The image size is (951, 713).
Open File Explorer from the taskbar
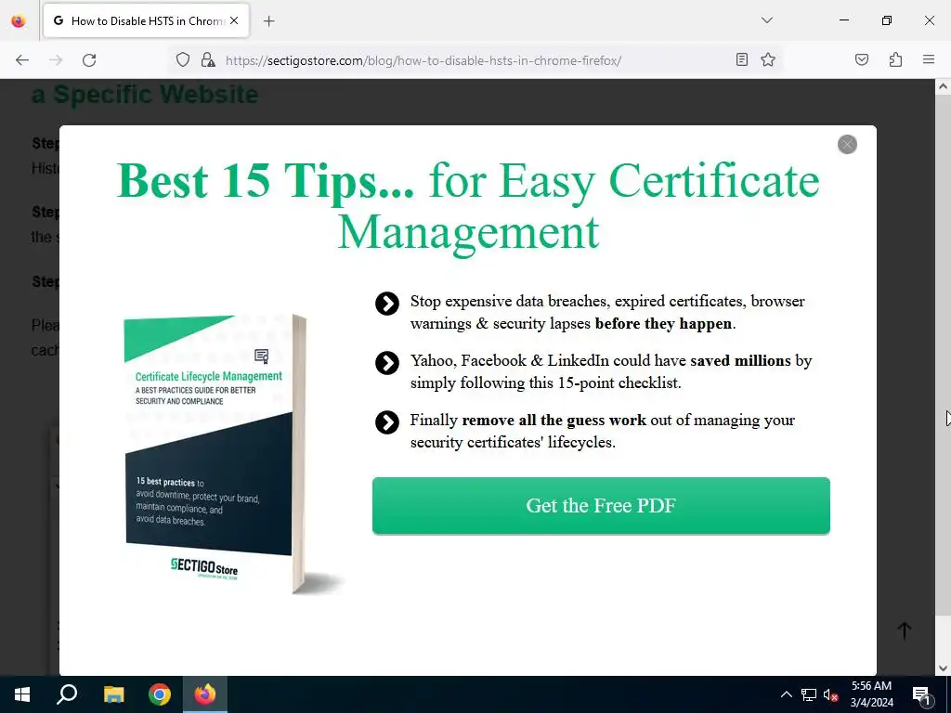113,694
